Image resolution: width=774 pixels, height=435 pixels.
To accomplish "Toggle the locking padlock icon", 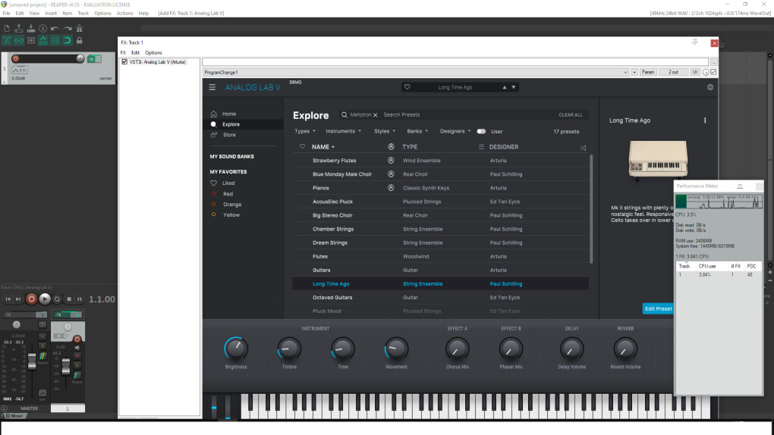I will (x=79, y=40).
